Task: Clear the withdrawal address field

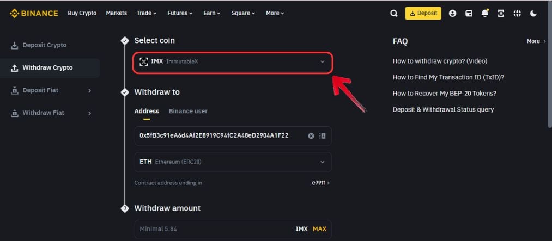Action: [311, 136]
